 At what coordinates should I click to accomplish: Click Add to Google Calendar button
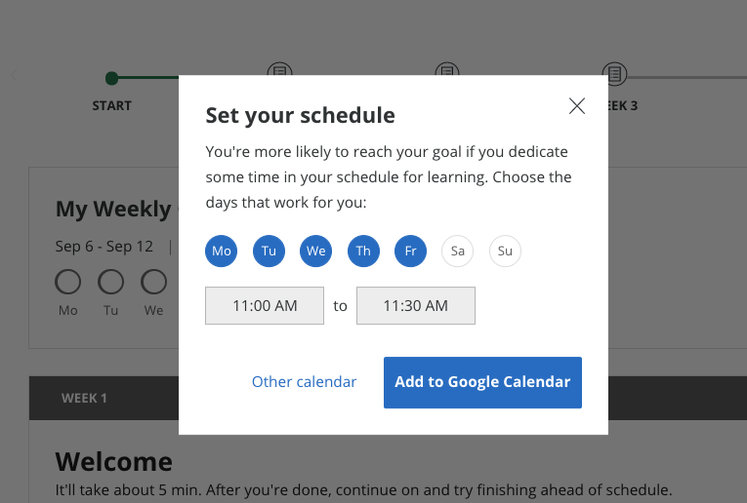point(482,382)
